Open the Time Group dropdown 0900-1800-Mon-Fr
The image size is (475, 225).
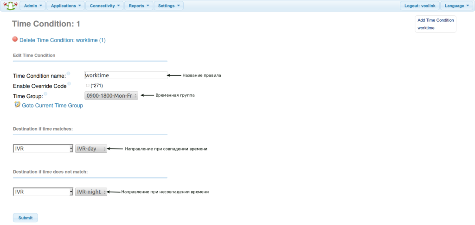click(x=111, y=96)
